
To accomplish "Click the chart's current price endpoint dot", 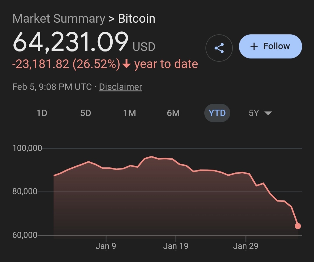I will point(298,226).
